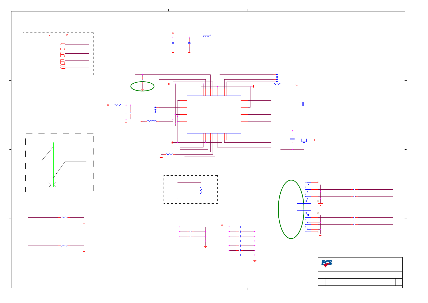Click the capacitor beside the crystal
Viewport: 428px width, 303px height.
point(292,139)
